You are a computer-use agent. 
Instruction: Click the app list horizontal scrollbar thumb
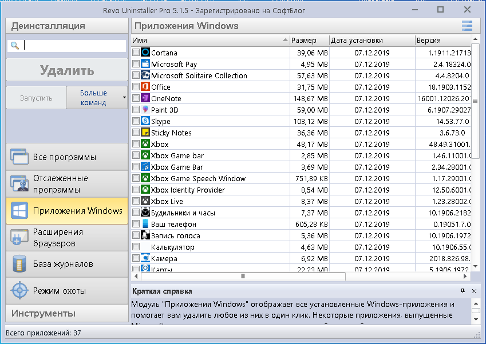pos(243,276)
